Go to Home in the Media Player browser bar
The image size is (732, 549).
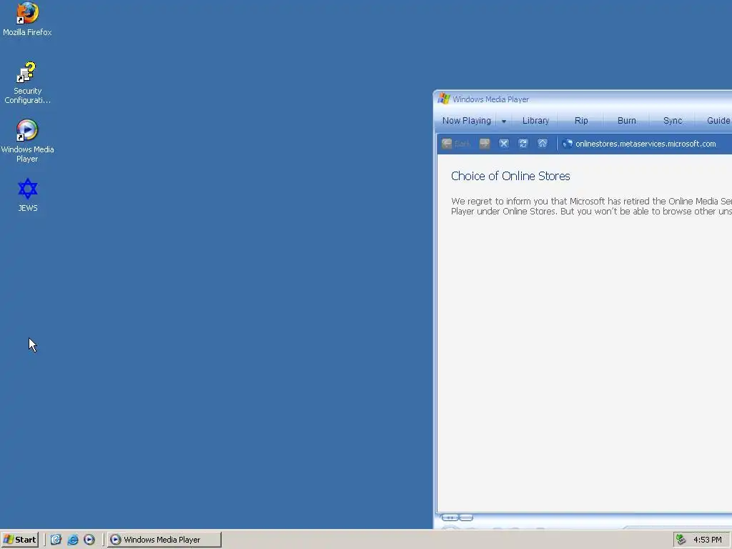coord(543,144)
